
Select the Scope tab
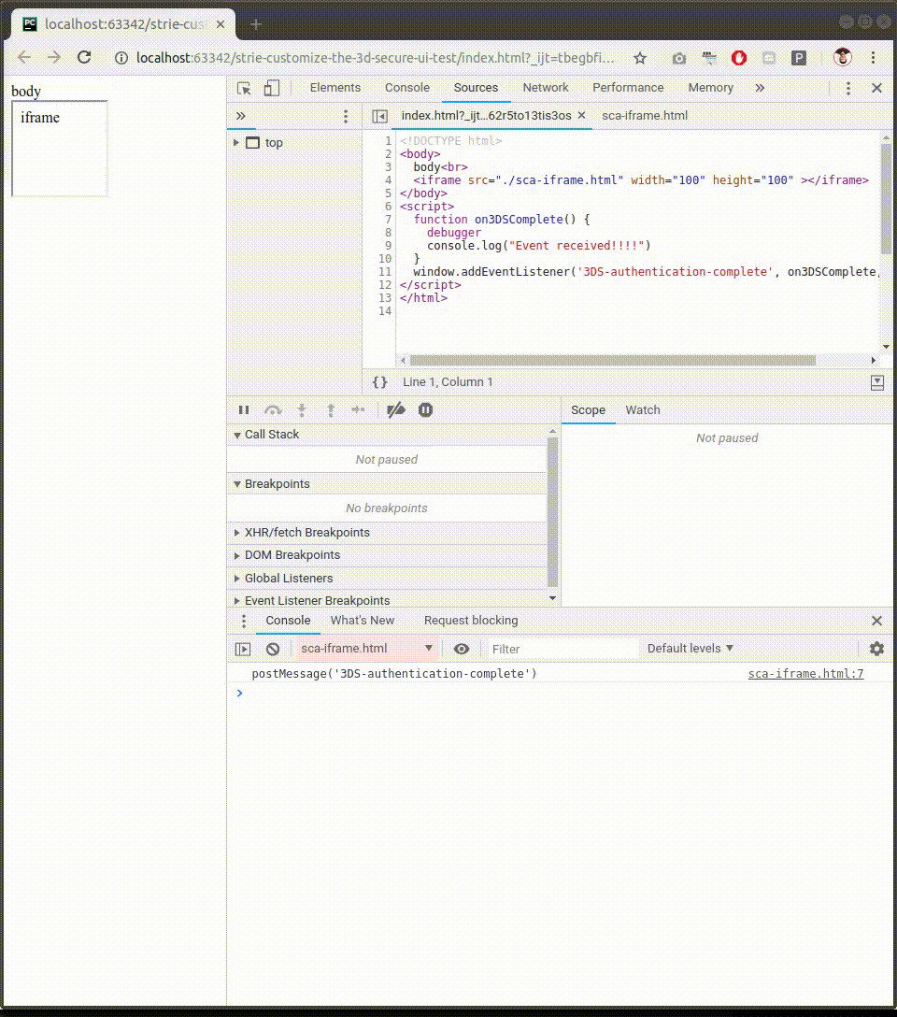click(x=588, y=410)
